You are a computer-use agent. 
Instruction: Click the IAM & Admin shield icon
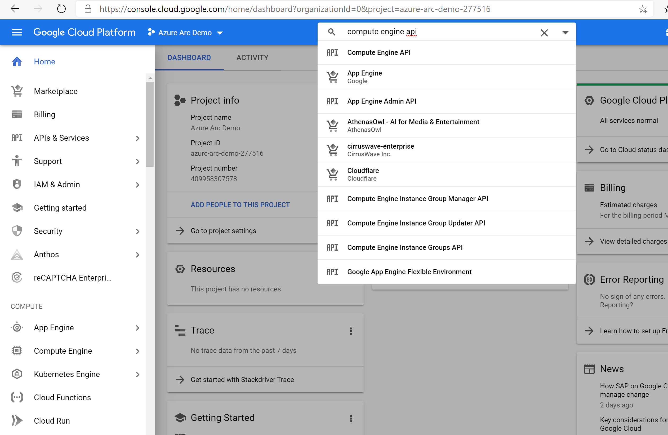17,184
